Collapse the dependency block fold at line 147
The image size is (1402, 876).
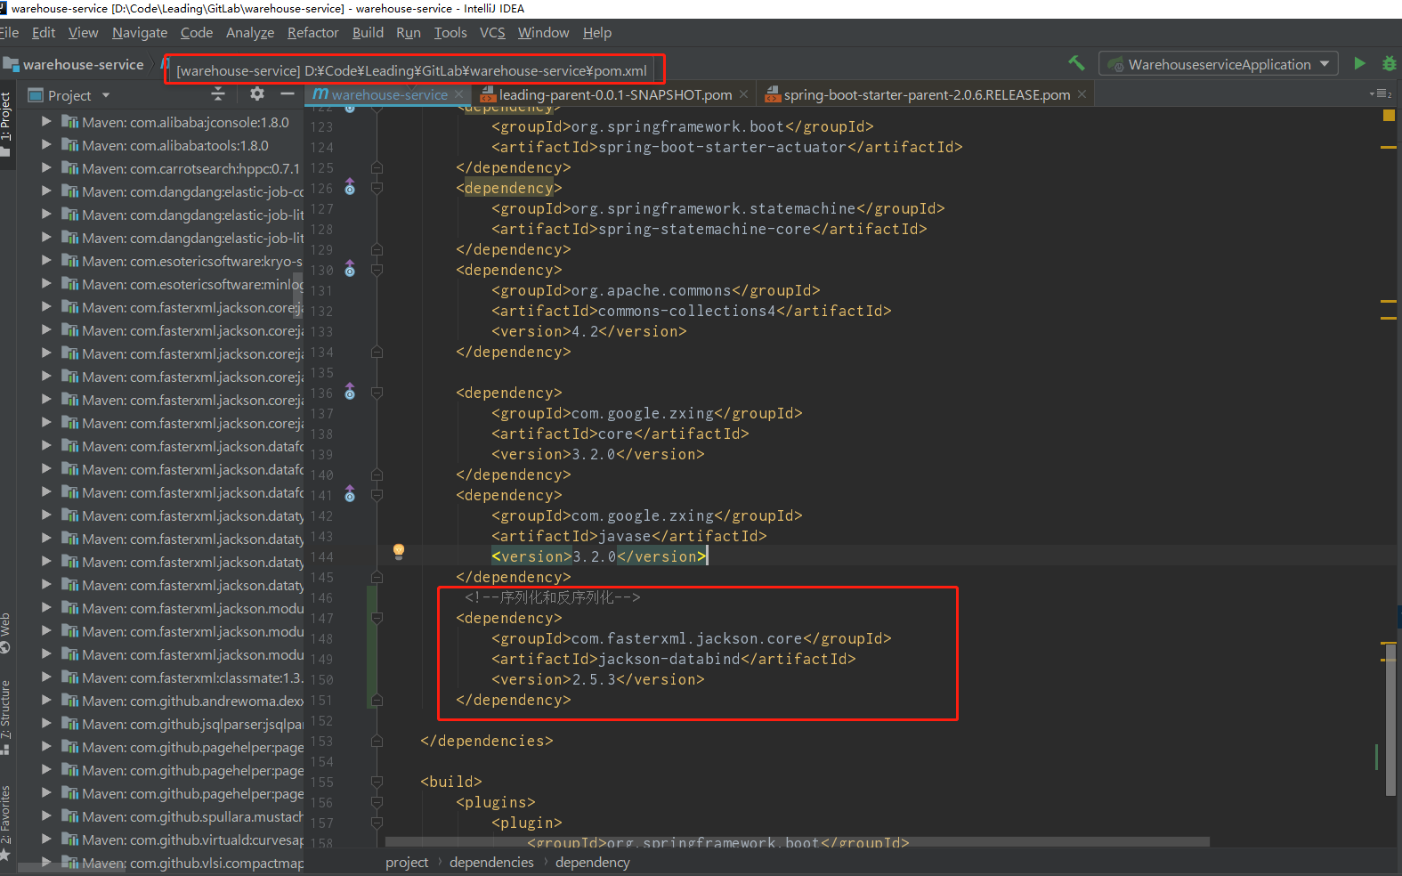(377, 618)
